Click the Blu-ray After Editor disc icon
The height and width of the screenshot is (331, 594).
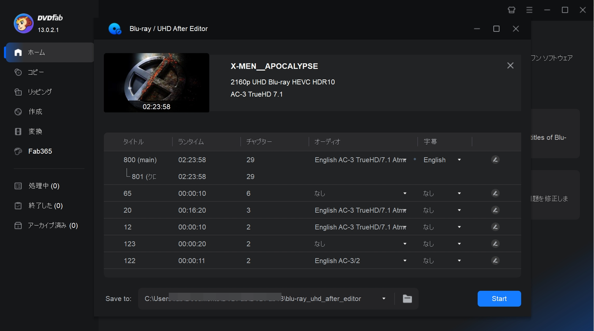[115, 29]
